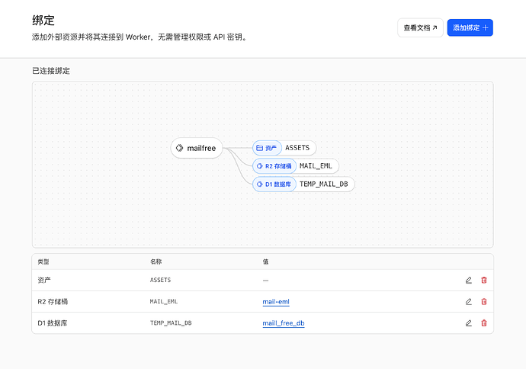Delete the TEMP_MAIL_DB binding trash icon
526x369 pixels.
pos(484,323)
